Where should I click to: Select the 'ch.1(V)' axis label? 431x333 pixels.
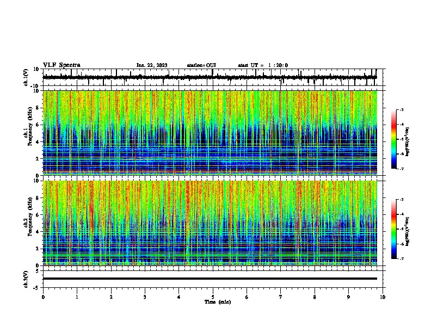tap(26, 77)
